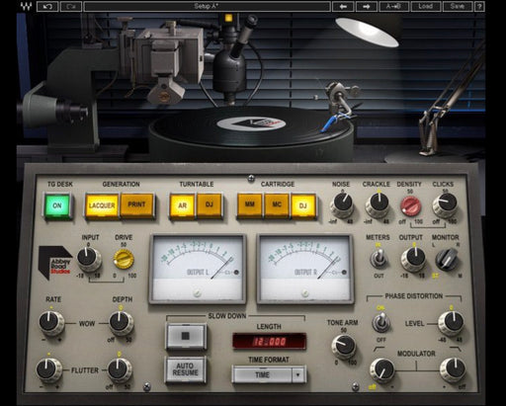Open help with the question mark icon
Viewport: 506px width, 406px height.
tap(479, 6)
